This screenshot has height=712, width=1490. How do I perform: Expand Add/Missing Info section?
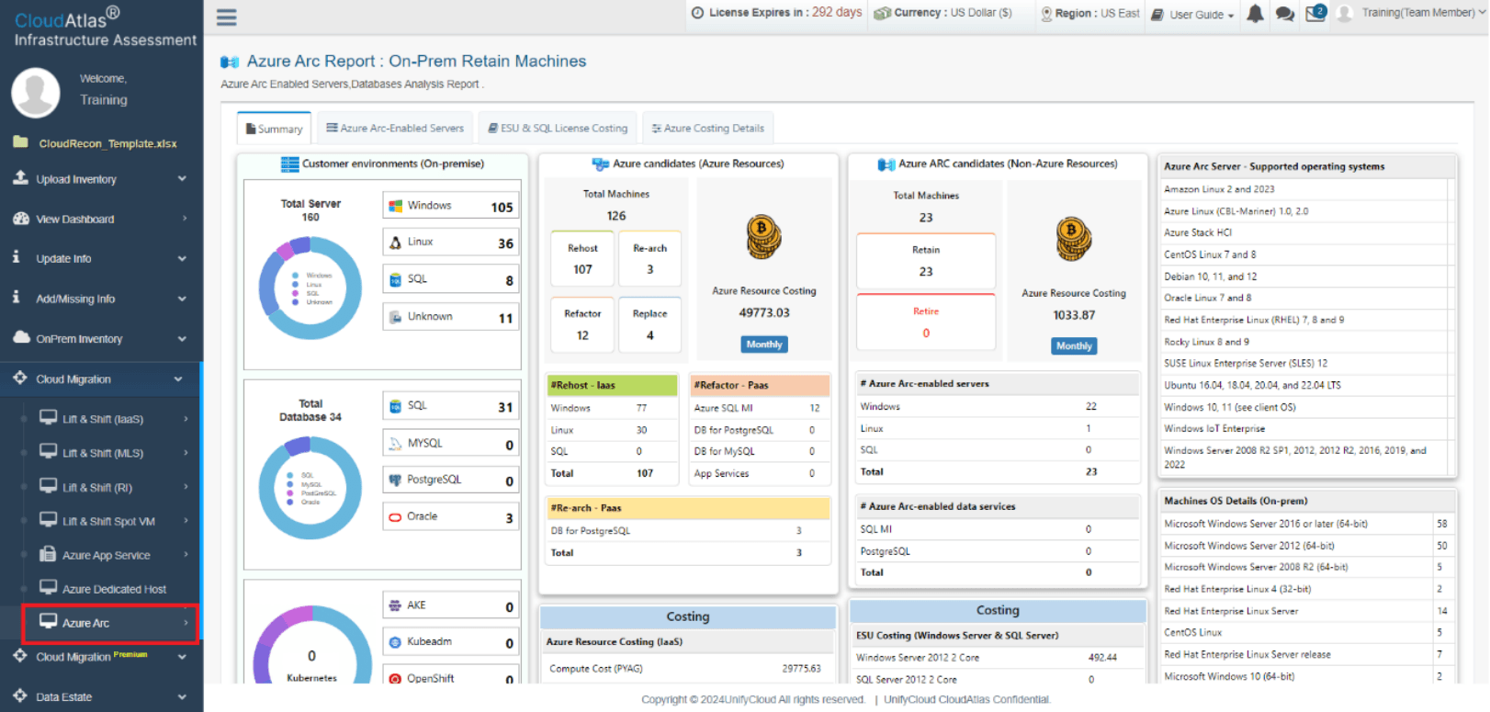click(101, 299)
